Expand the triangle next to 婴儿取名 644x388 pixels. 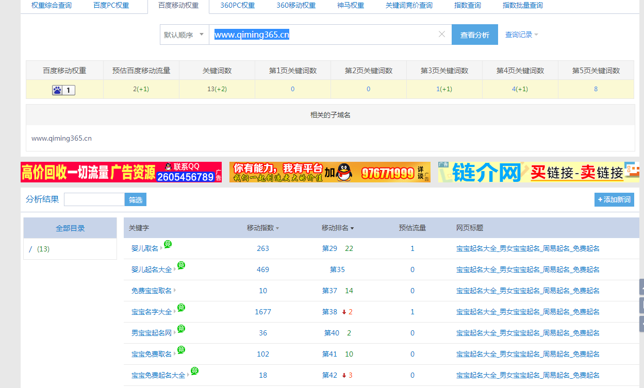[161, 248]
